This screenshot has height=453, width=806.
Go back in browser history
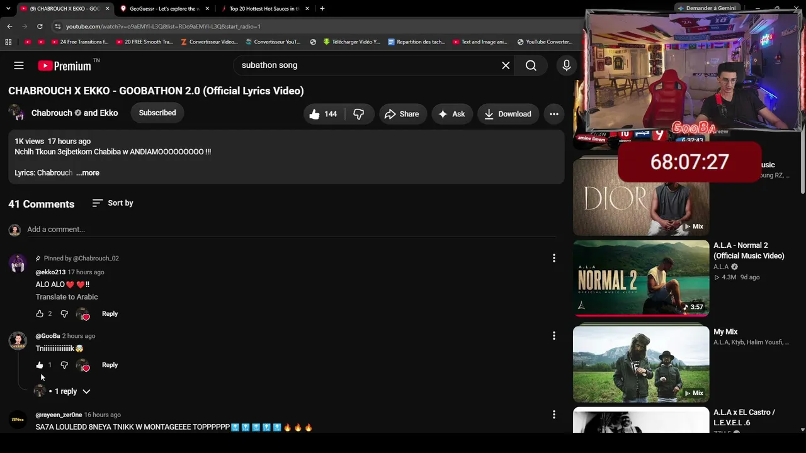click(x=9, y=26)
